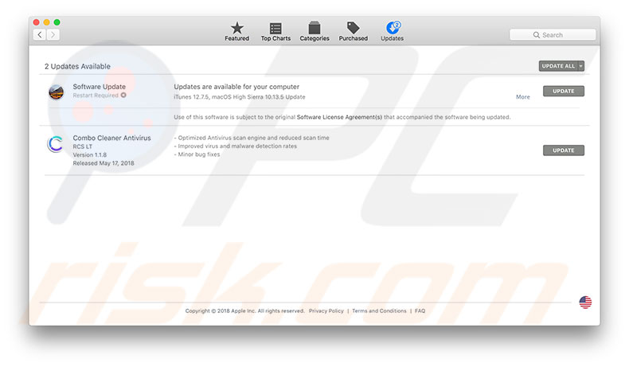Click the Combo Cleaner Antivirus title
Screen dimensions: 629x367
[112, 138]
